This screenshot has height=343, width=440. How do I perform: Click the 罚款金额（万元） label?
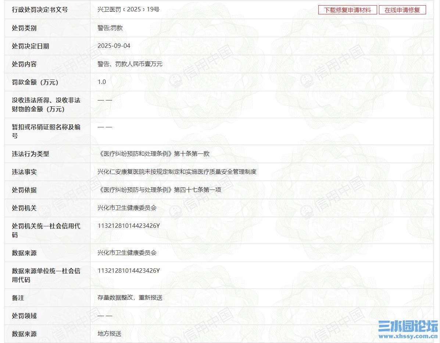tap(35, 82)
